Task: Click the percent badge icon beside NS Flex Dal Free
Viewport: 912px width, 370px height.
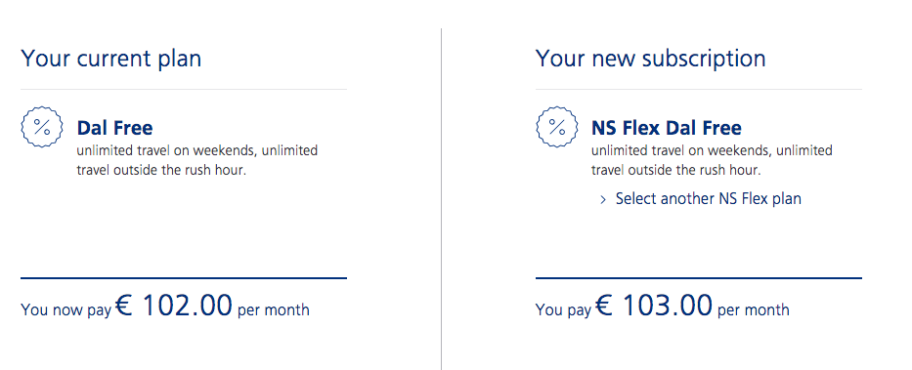Action: [x=556, y=127]
